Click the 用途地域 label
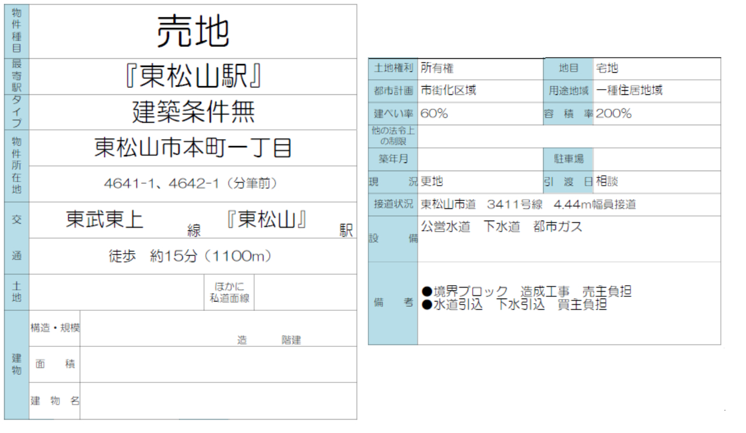 [568, 91]
